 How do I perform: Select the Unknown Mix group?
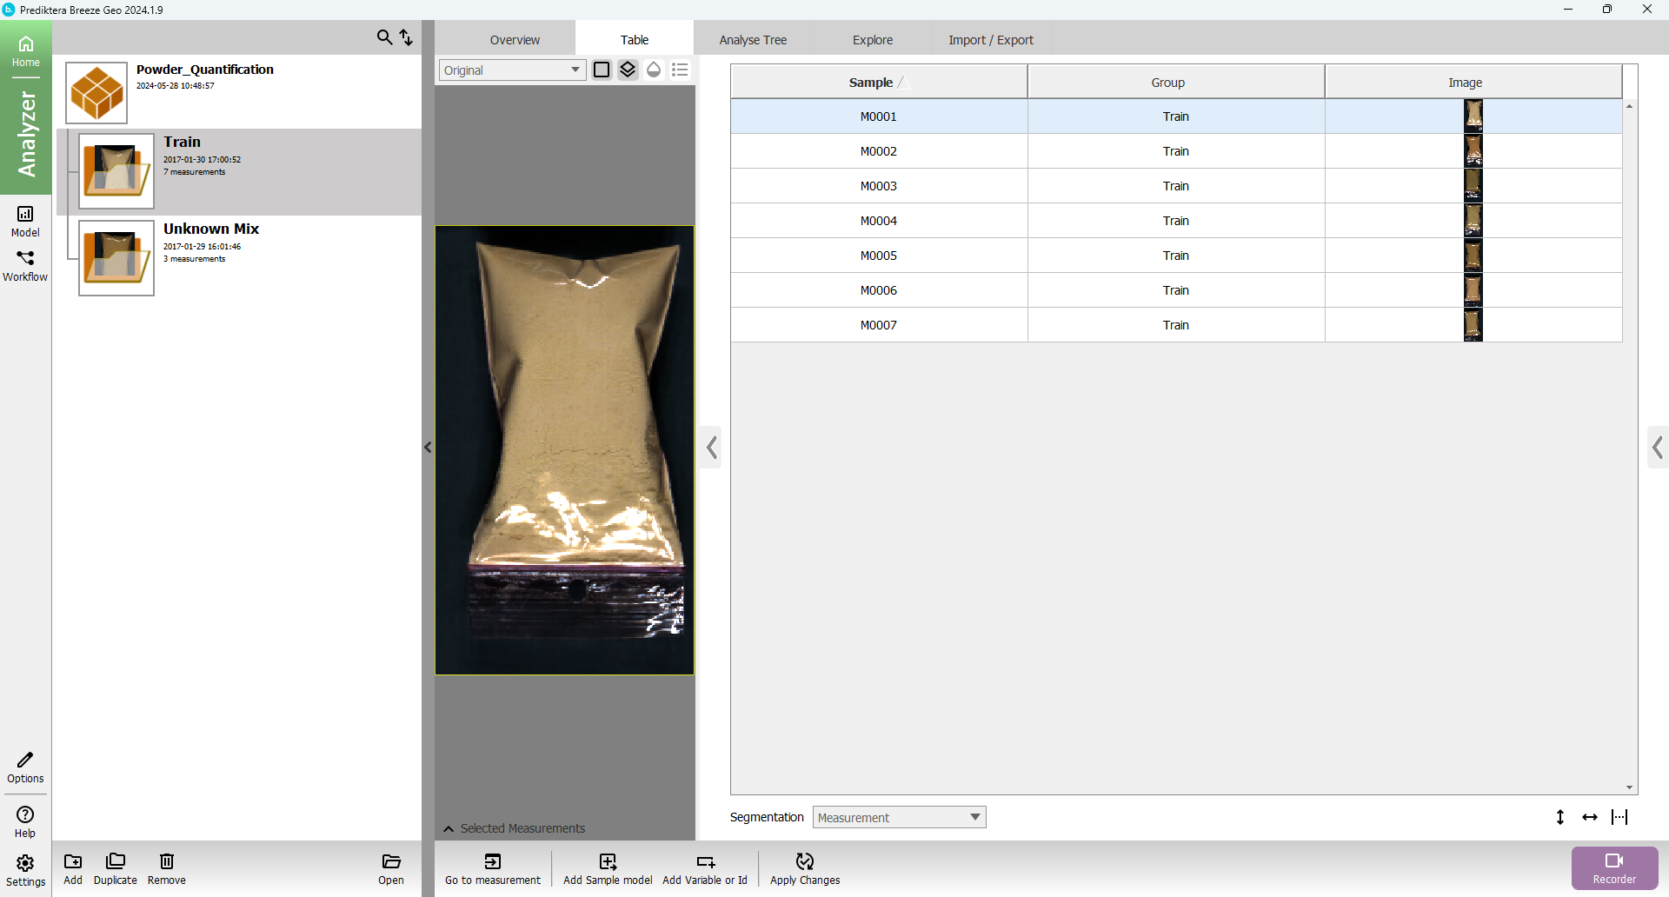click(x=211, y=229)
